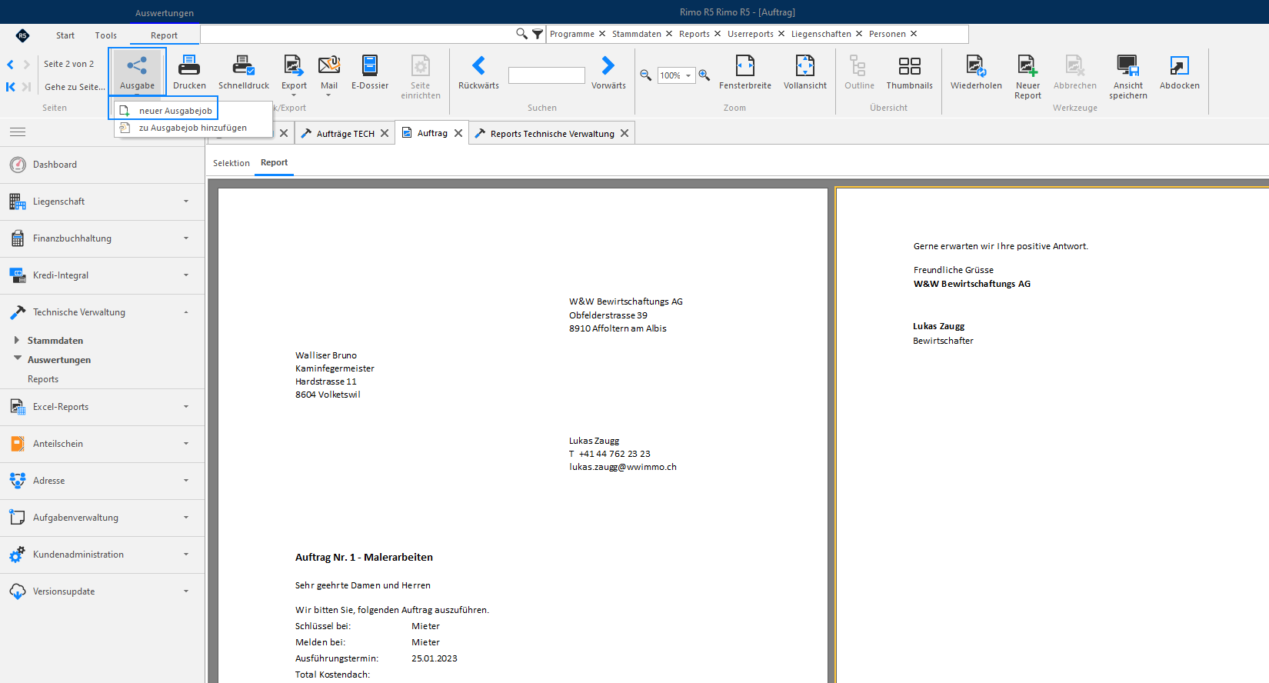
Task: Open the Export options
Action: tap(294, 75)
